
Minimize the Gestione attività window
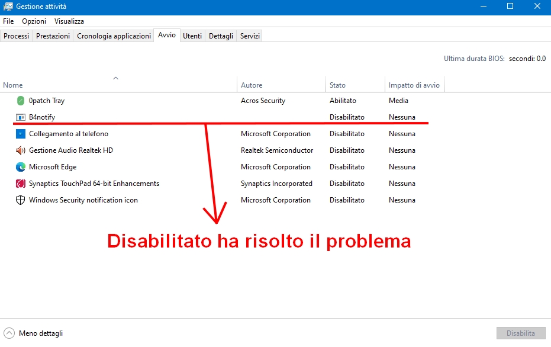click(484, 7)
